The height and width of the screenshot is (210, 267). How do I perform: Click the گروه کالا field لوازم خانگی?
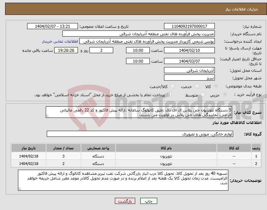(140, 134)
